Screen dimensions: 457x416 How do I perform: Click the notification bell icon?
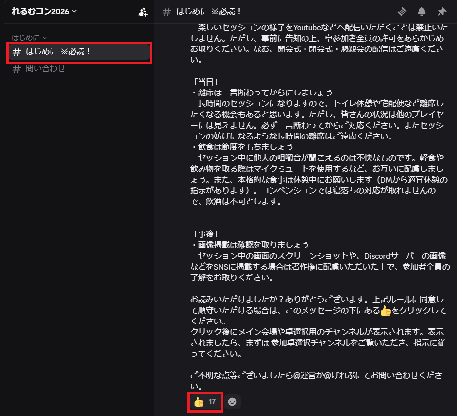(x=422, y=12)
